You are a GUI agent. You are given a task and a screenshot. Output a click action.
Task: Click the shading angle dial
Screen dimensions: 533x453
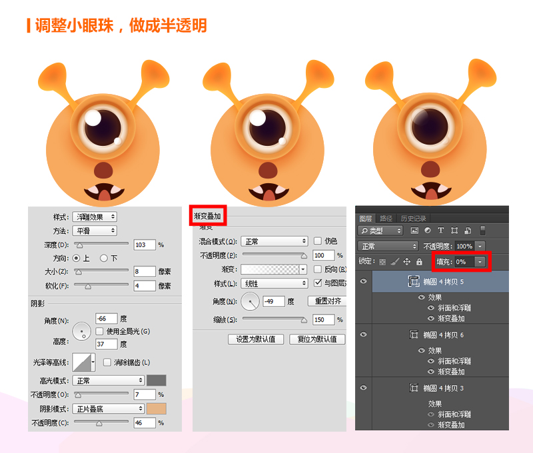point(81,331)
